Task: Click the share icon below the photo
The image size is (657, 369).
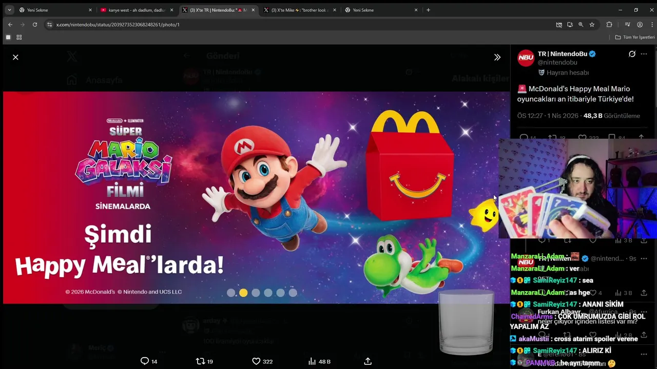Action: 368,361
